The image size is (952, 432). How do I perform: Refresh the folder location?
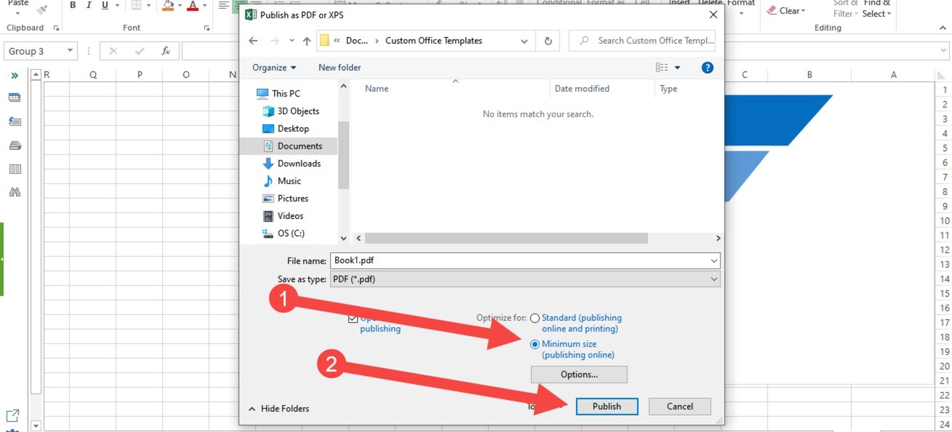tap(548, 41)
